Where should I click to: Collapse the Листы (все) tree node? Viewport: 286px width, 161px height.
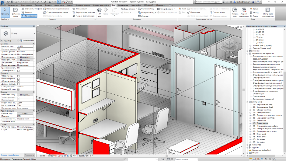tap(247, 102)
